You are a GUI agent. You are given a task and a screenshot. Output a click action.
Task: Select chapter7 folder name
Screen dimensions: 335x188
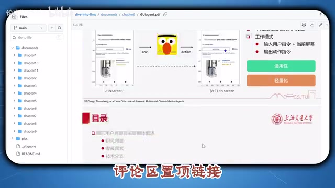30,116
